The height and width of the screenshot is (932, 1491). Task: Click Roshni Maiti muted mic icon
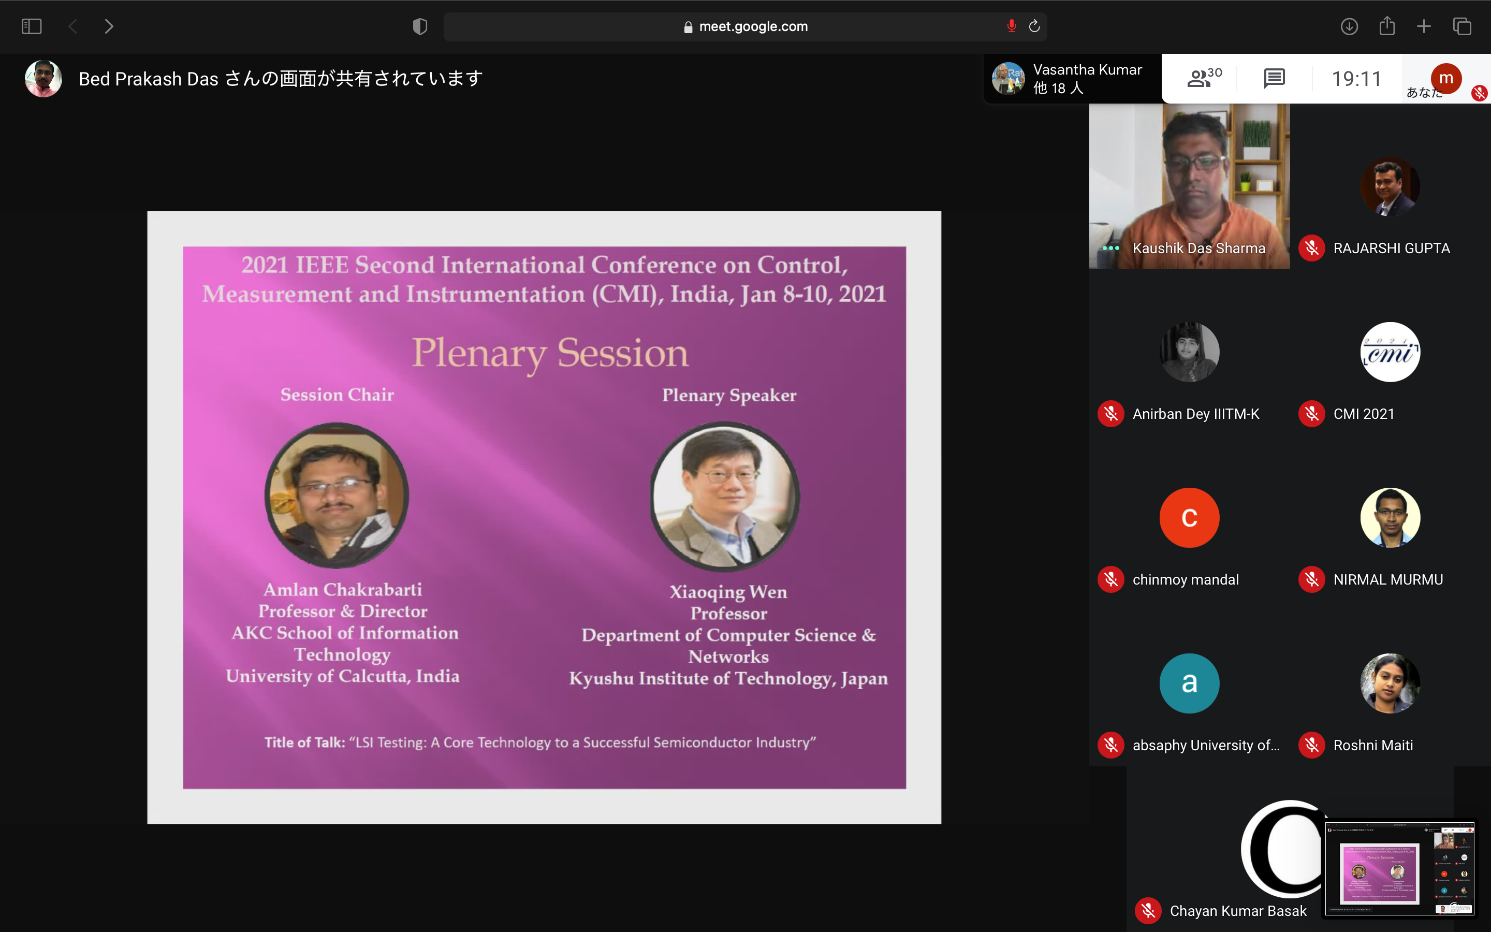(1312, 745)
